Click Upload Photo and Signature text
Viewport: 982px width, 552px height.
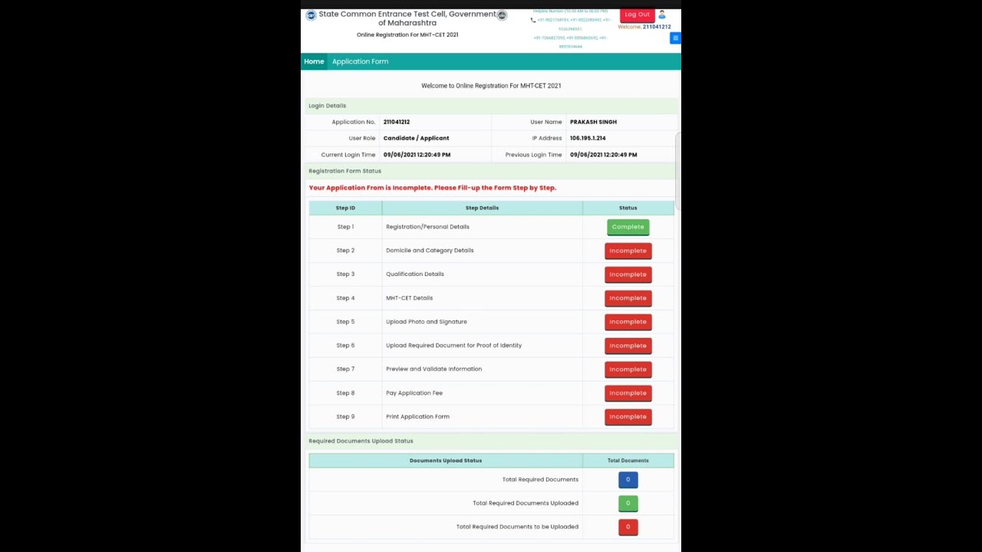click(427, 322)
